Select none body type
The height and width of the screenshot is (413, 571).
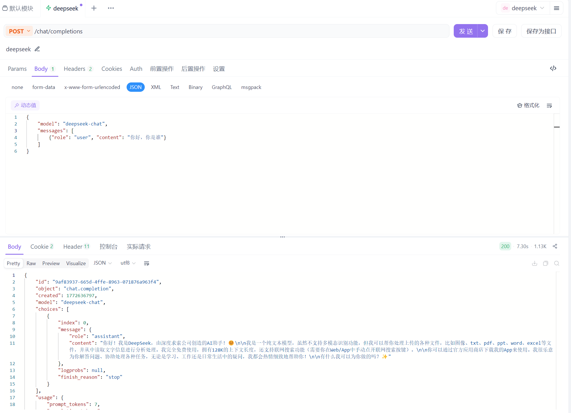[x=17, y=87]
